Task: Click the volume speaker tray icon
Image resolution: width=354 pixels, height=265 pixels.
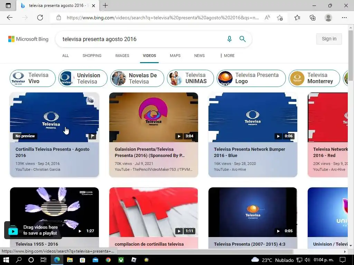Action: click(307, 260)
